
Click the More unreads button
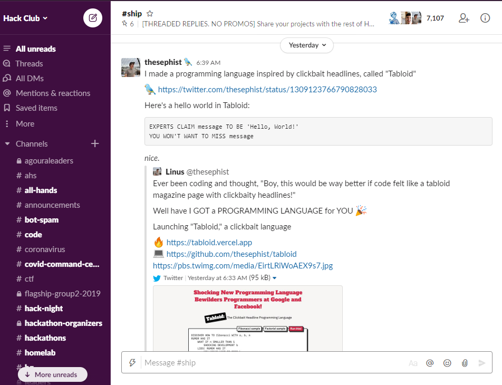tap(53, 374)
